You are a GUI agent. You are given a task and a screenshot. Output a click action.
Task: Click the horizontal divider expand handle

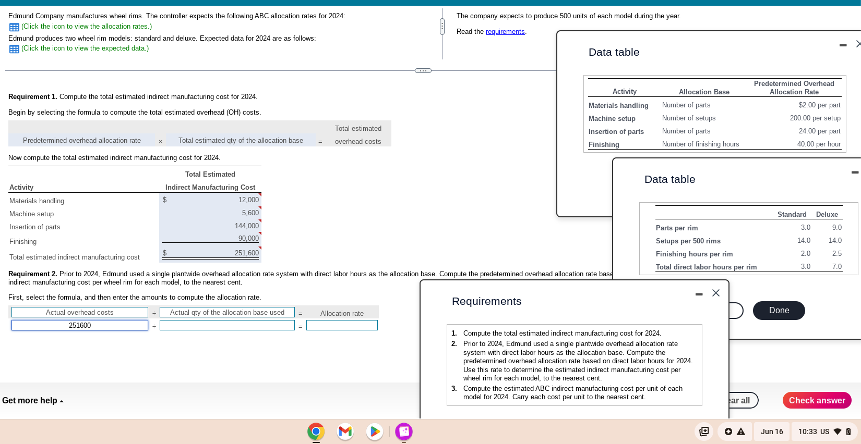(423, 70)
